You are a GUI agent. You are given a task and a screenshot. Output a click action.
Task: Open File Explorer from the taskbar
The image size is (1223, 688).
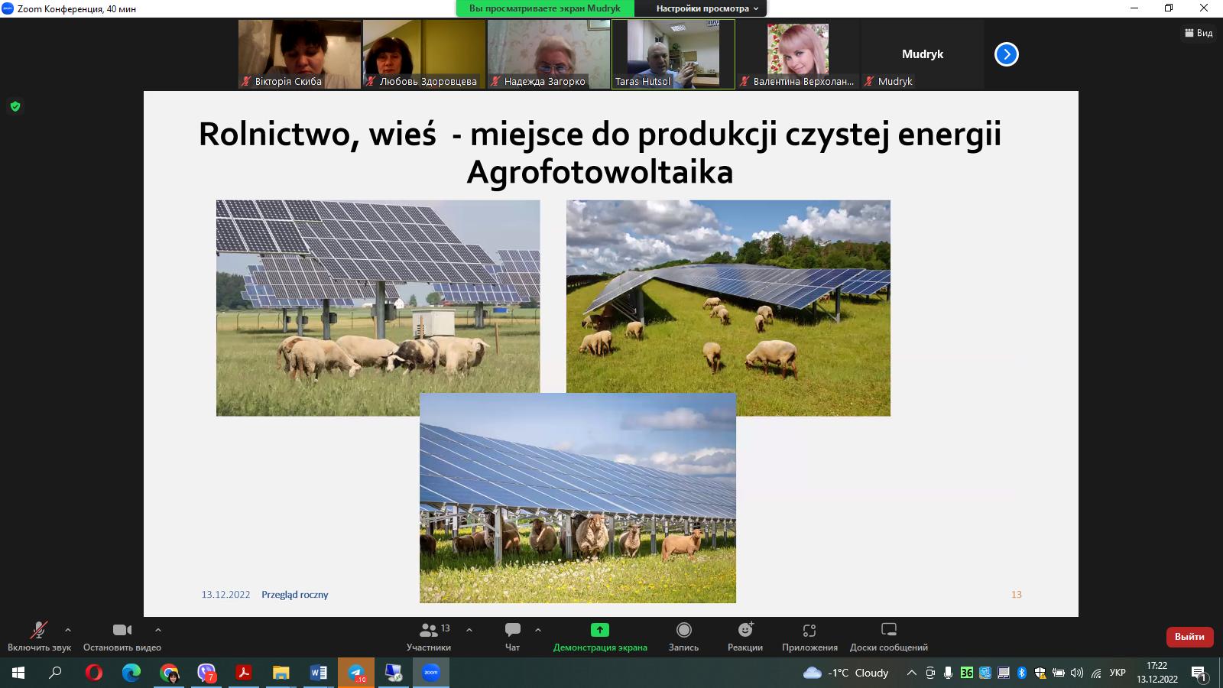(x=281, y=673)
